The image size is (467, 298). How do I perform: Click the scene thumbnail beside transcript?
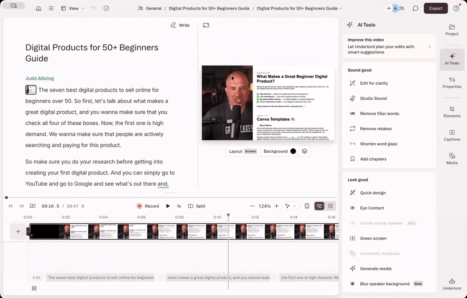31,90
